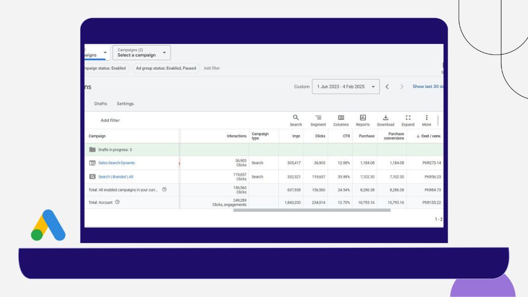Click the help icon beside Total: Account
Image resolution: width=528 pixels, height=297 pixels.
[x=117, y=202]
